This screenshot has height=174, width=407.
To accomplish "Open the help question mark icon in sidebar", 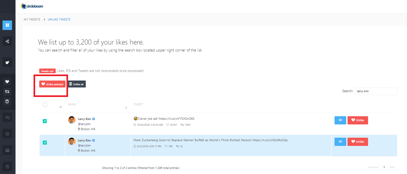I will coord(7,166).
